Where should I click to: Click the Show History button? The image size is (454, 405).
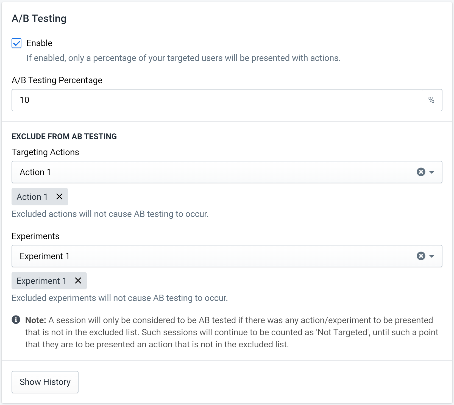(x=45, y=382)
